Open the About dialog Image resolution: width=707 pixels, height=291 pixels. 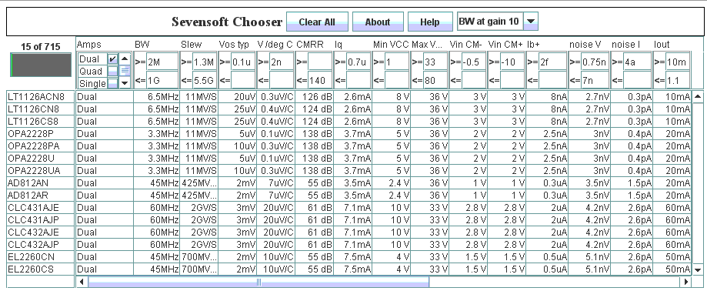tap(378, 22)
